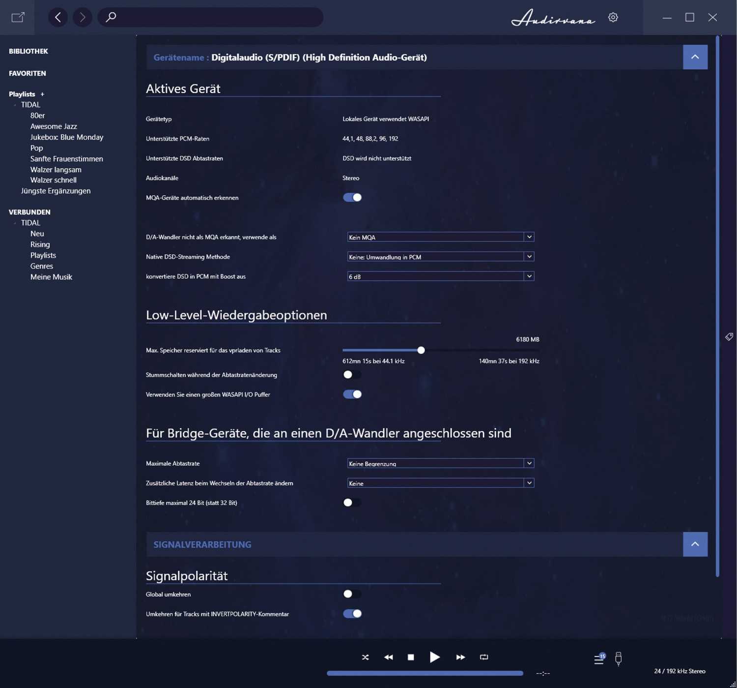Open Playlists under VERBUNDEN TIDAL
The width and height of the screenshot is (737, 688).
click(43, 255)
